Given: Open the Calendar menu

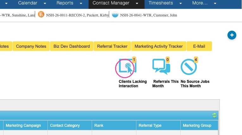Looking at the screenshot, I should pyautogui.click(x=28, y=3).
